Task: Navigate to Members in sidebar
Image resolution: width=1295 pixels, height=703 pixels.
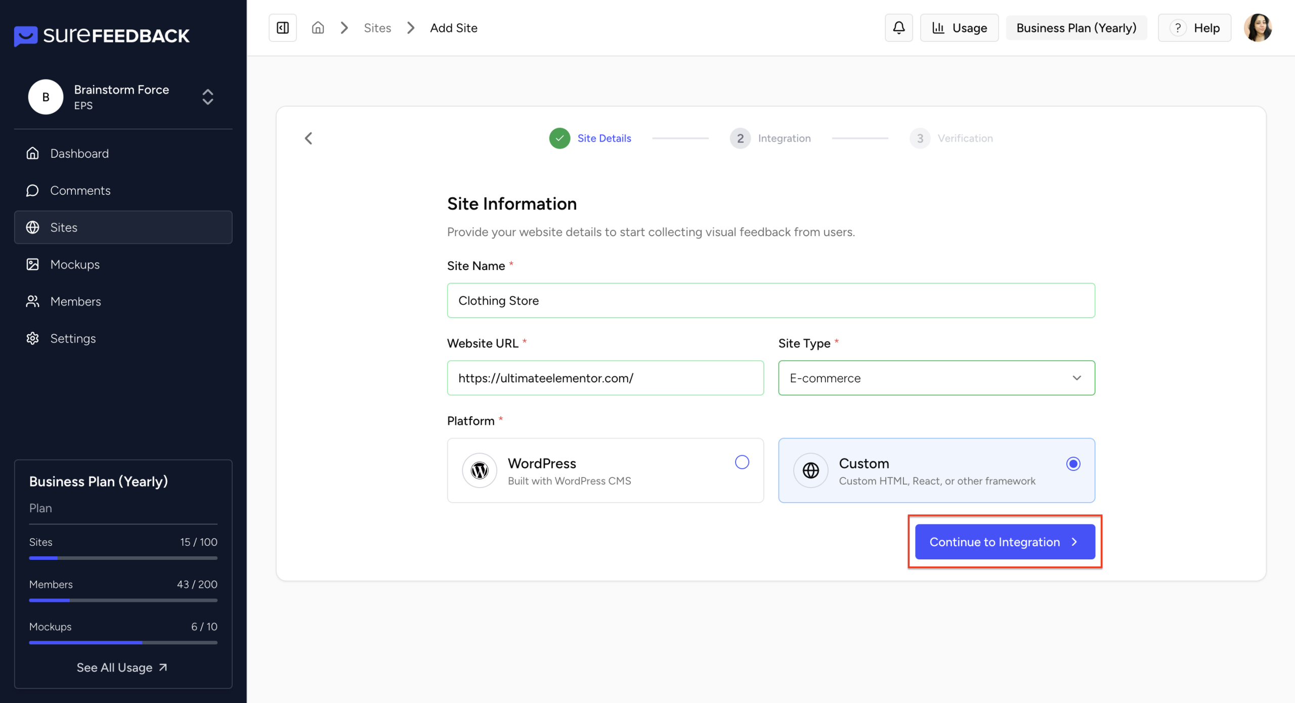Action: tap(75, 301)
